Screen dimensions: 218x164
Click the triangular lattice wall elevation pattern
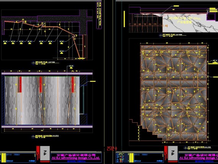174,93
